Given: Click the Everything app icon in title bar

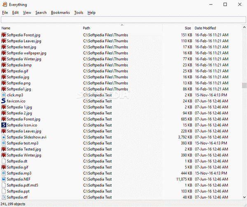Looking at the screenshot, I should pos(5,5).
